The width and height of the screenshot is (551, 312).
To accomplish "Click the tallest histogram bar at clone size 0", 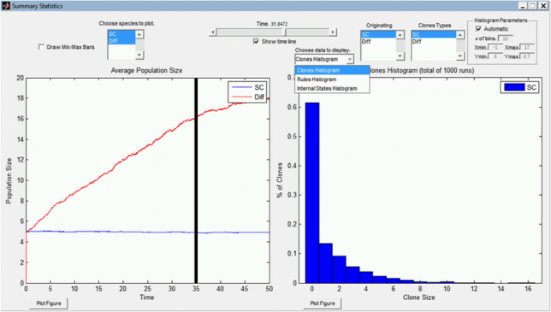I will 312,193.
